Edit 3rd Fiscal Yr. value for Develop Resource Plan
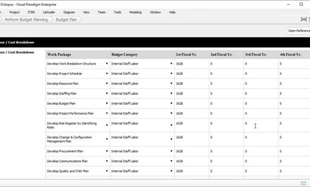The image size is (310, 187). click(261, 84)
